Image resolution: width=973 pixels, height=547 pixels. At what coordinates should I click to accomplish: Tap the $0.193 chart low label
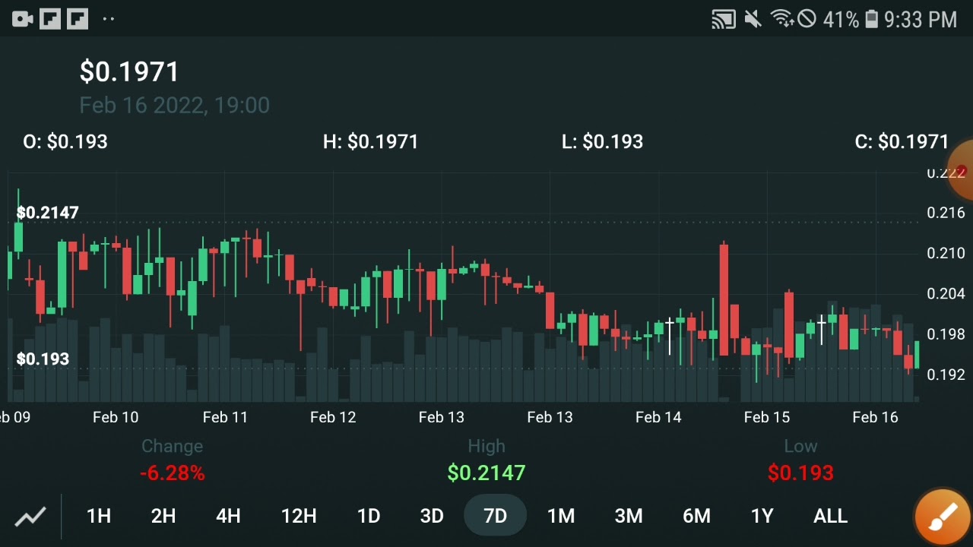43,359
